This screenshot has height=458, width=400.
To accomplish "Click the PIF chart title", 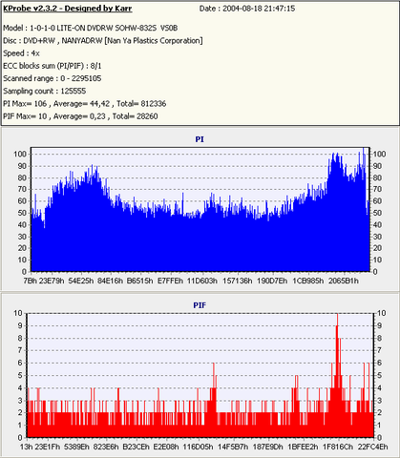I will pos(200,305).
